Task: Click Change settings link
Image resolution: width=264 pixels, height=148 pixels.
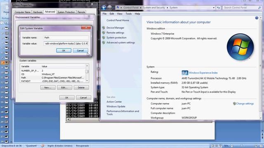Action: click(x=245, y=104)
